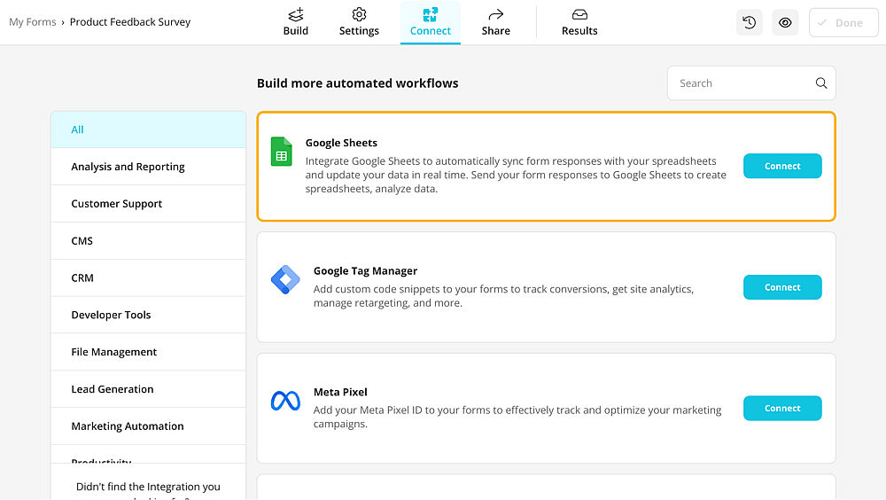Click the revision history clock icon

750,23
